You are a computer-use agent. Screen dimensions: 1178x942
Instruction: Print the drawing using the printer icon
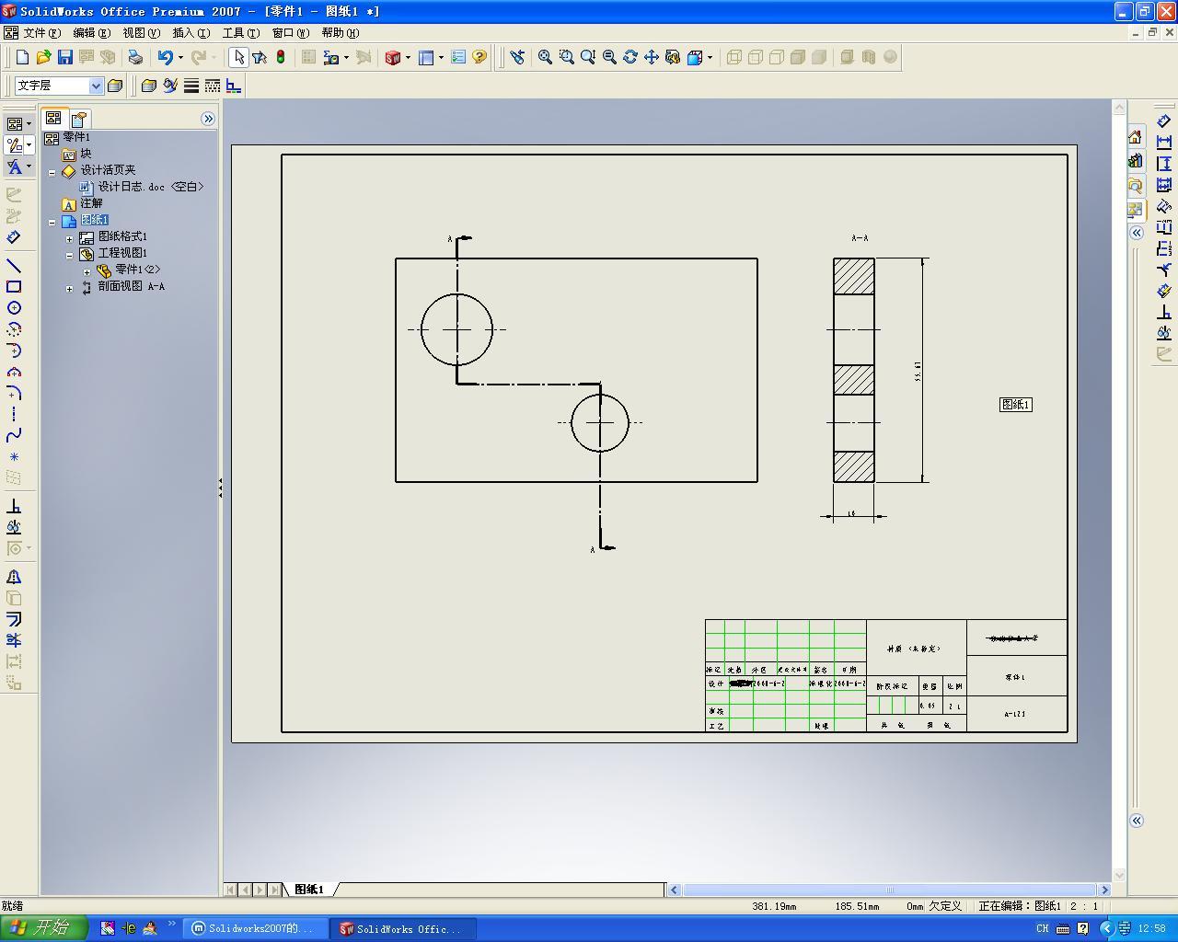tap(135, 57)
